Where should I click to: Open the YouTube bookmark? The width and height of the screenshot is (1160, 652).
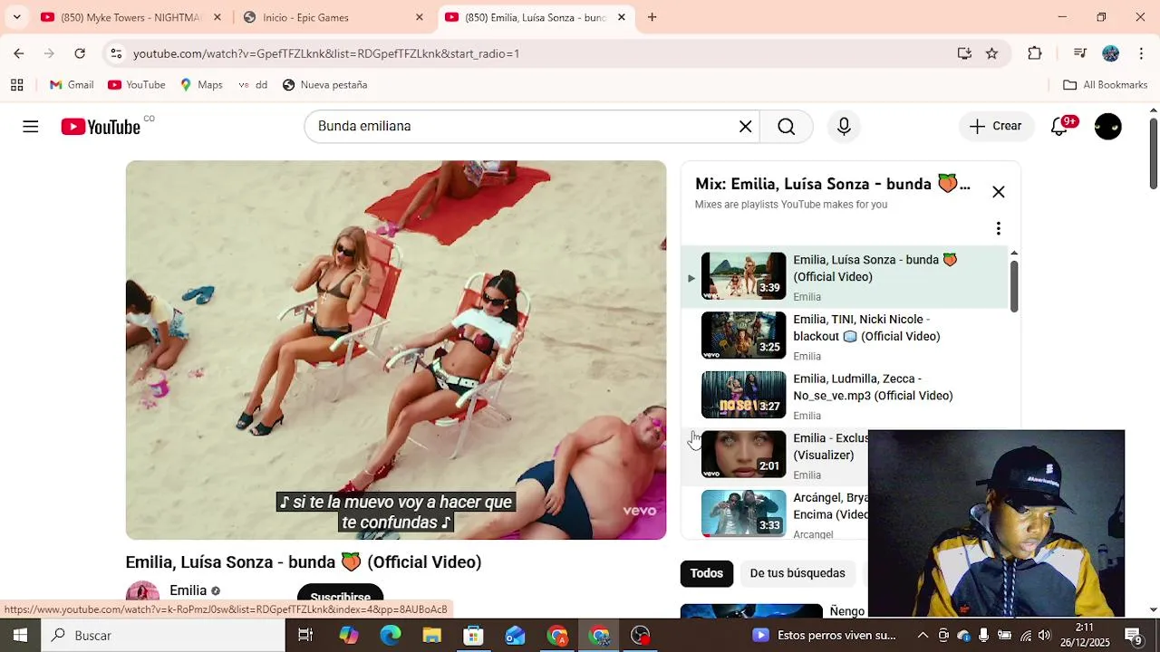(x=137, y=85)
